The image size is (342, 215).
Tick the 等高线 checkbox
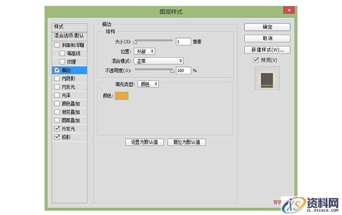tap(62, 53)
